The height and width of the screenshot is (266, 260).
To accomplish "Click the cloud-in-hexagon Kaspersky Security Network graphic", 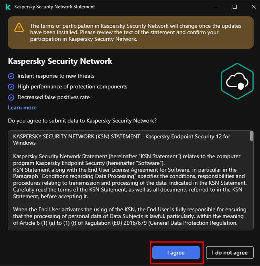I will point(237,81).
